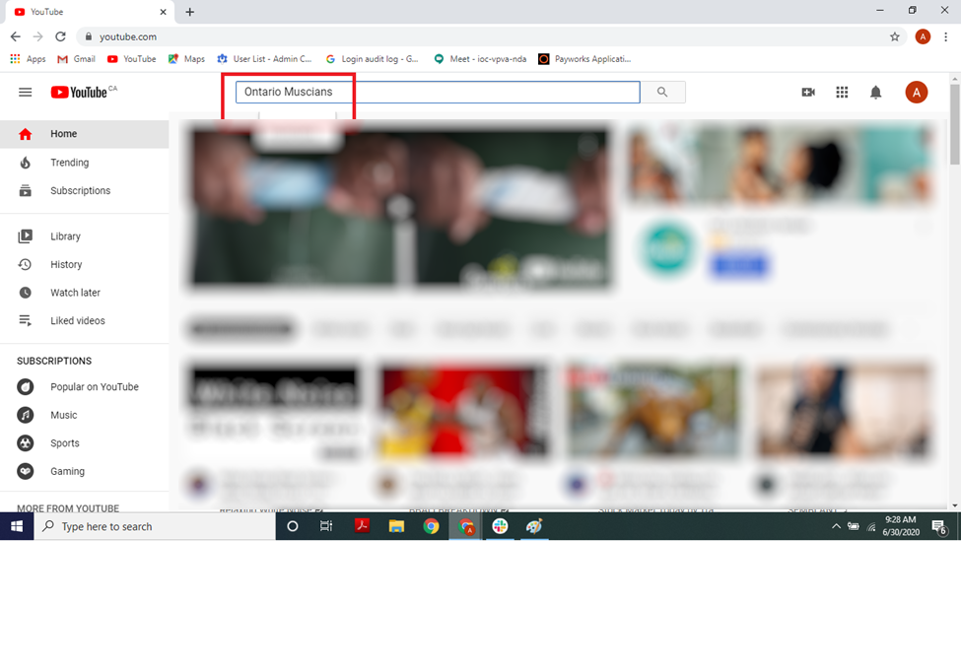Click the browser forward arrow
Image resolution: width=961 pixels, height=671 pixels.
(38, 36)
